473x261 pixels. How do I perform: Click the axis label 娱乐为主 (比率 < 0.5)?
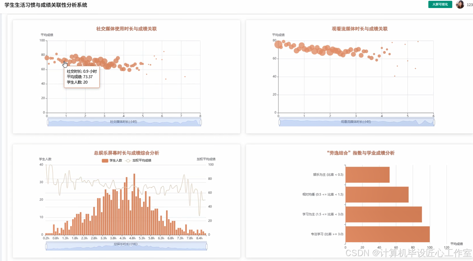tap(328, 175)
